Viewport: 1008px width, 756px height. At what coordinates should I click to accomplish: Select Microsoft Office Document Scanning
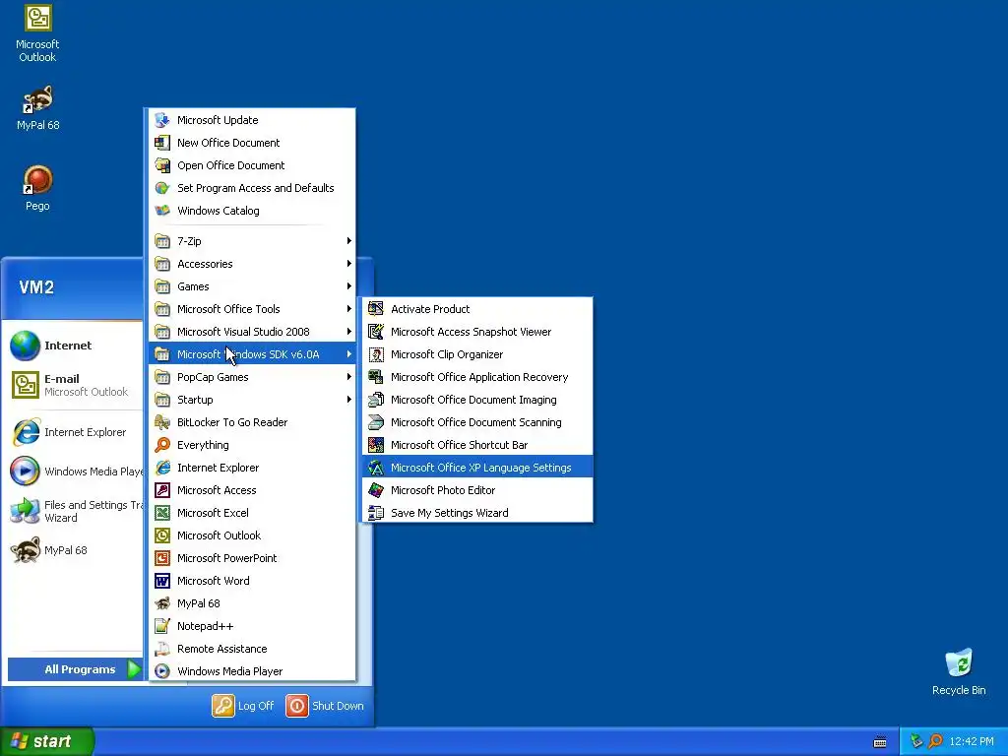[x=477, y=422]
